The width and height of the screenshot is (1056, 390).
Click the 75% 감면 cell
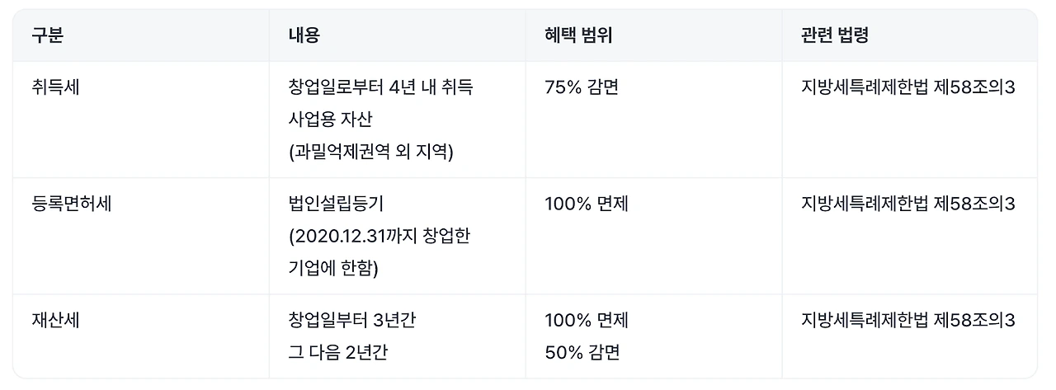[582, 87]
